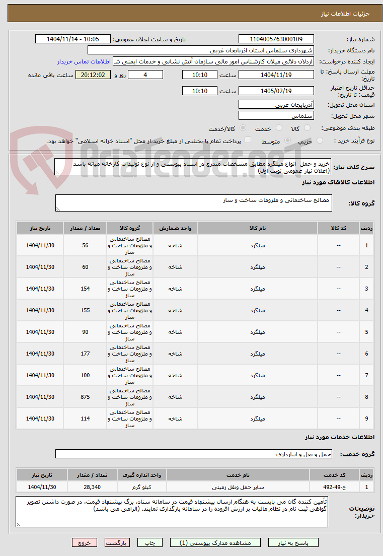Image resolution: width=383 pixels, height=556 pixels.
Task: Click شاخه unit in row 7
Action: [175, 375]
